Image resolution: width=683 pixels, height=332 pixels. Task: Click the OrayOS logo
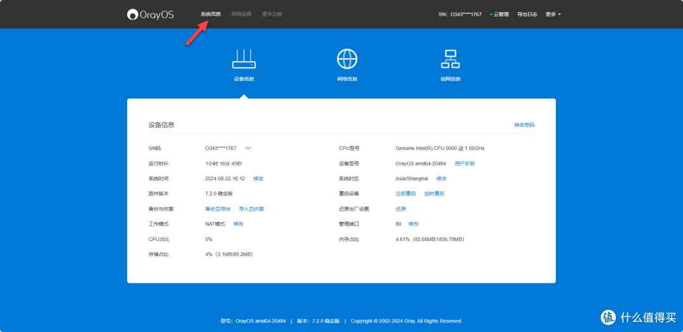click(x=151, y=15)
